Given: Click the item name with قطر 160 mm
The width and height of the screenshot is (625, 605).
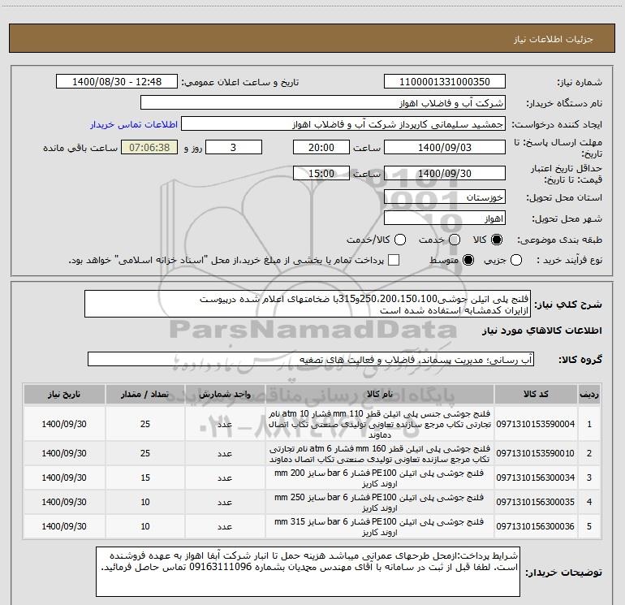Looking at the screenshot, I should click(380, 454).
